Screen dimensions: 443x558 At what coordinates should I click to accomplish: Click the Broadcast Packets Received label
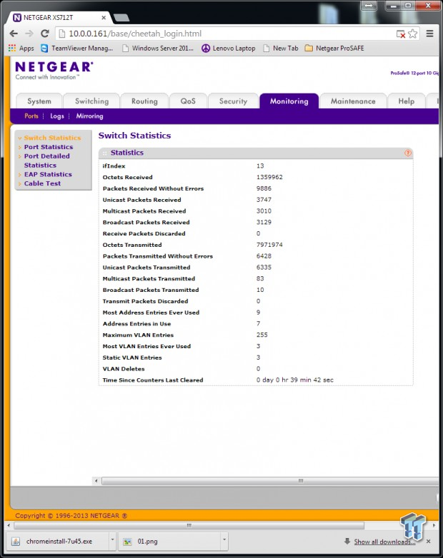point(146,223)
